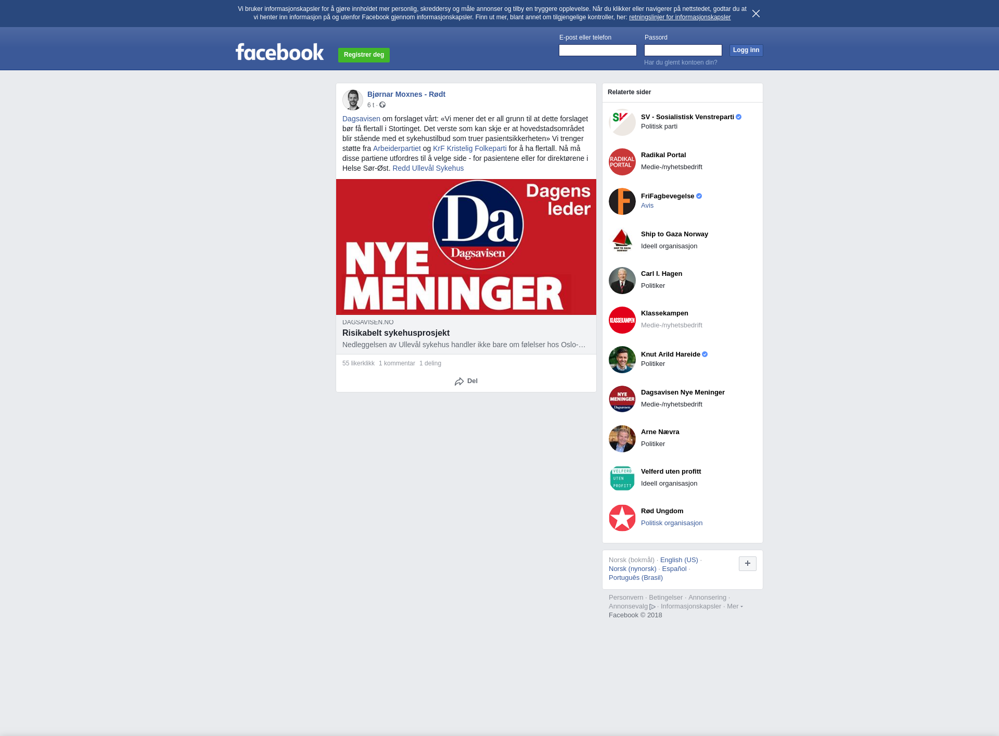
Task: Open the 1 kommentar link
Action: [x=397, y=363]
